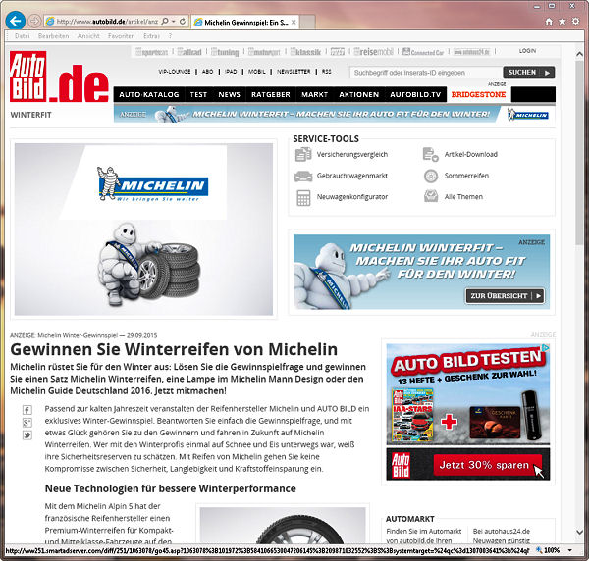
Task: Open the Extras menu
Action: click(151, 36)
